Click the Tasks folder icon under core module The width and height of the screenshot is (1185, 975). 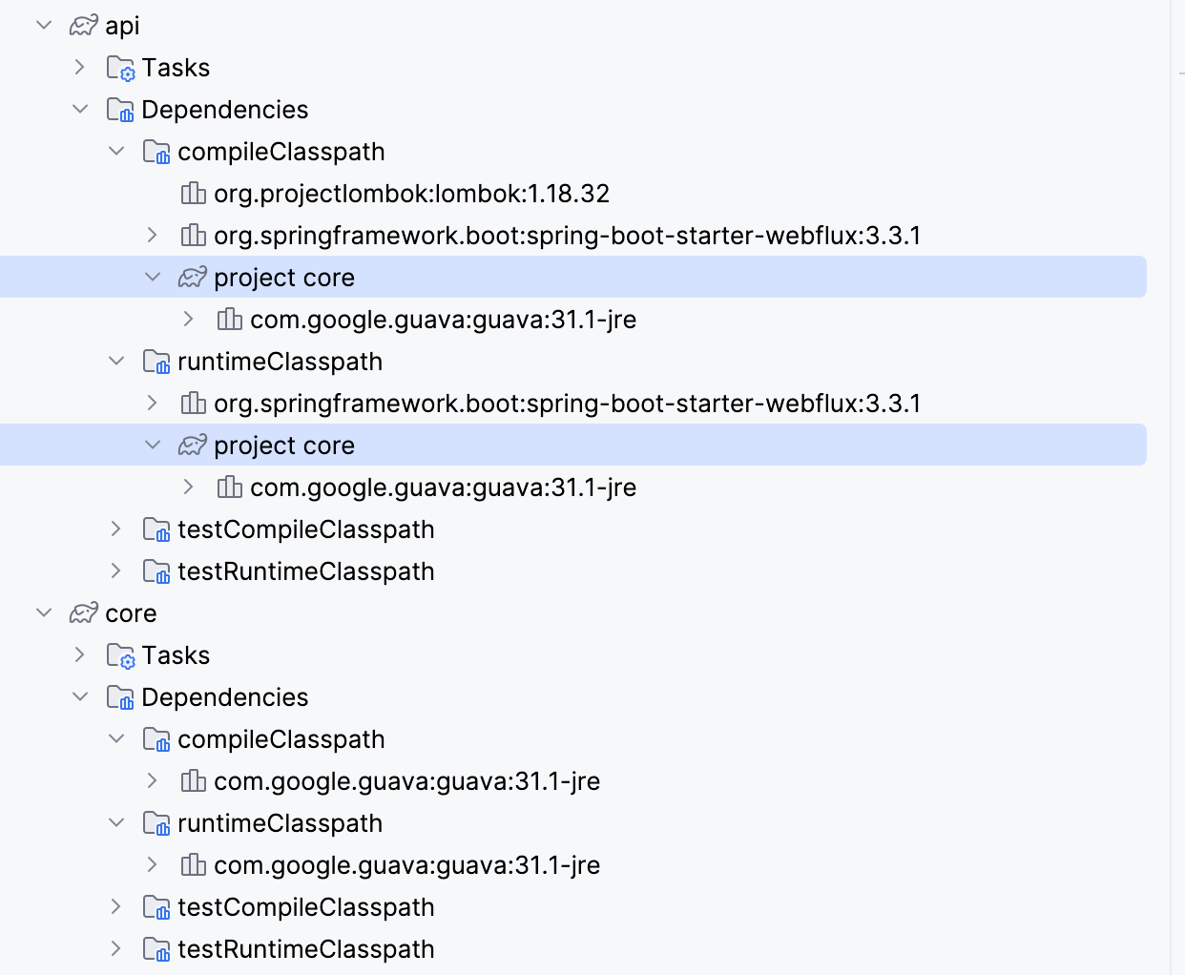pos(121,655)
